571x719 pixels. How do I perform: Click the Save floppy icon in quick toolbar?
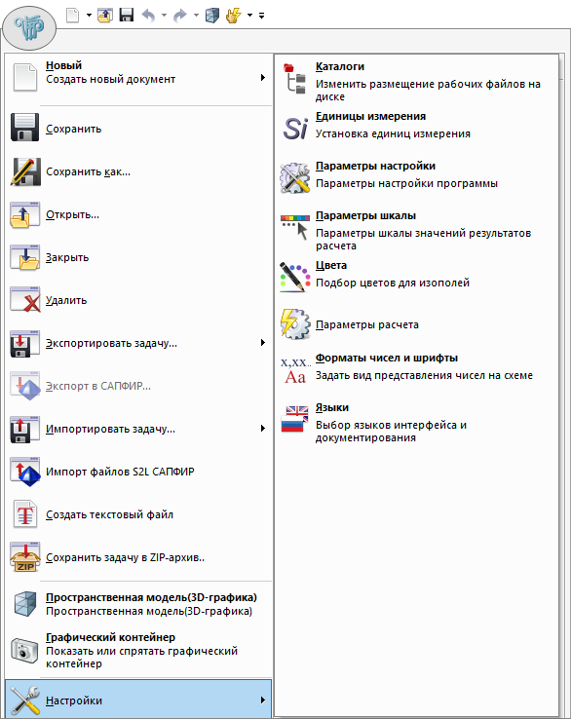(126, 16)
